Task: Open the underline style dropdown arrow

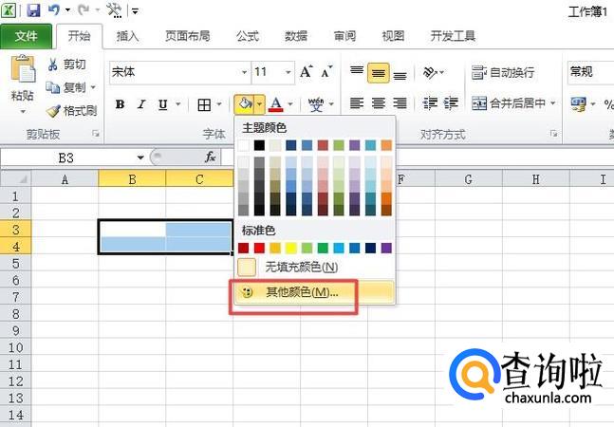Action: point(178,104)
